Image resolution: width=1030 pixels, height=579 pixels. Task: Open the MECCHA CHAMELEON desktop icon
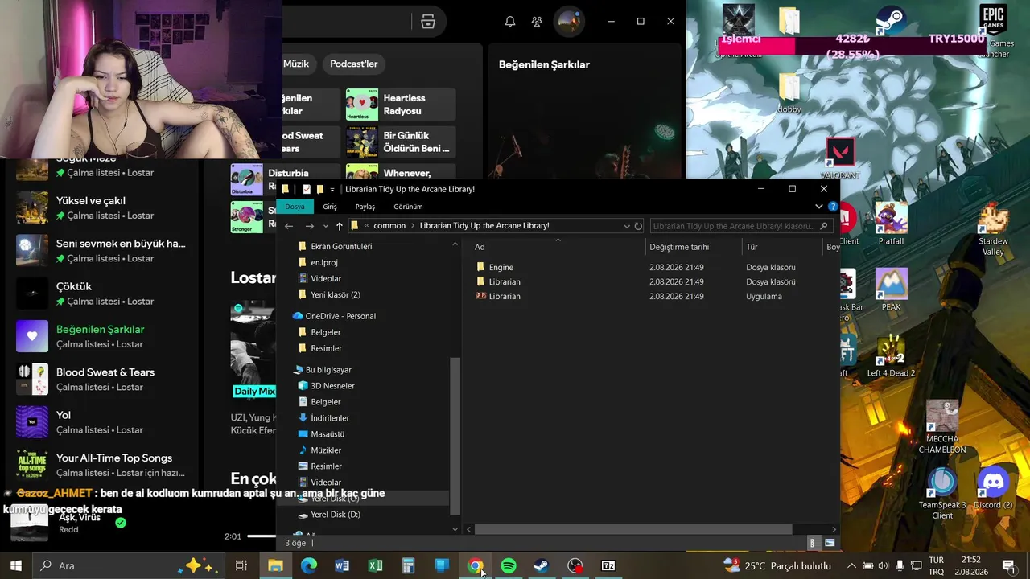(x=942, y=428)
